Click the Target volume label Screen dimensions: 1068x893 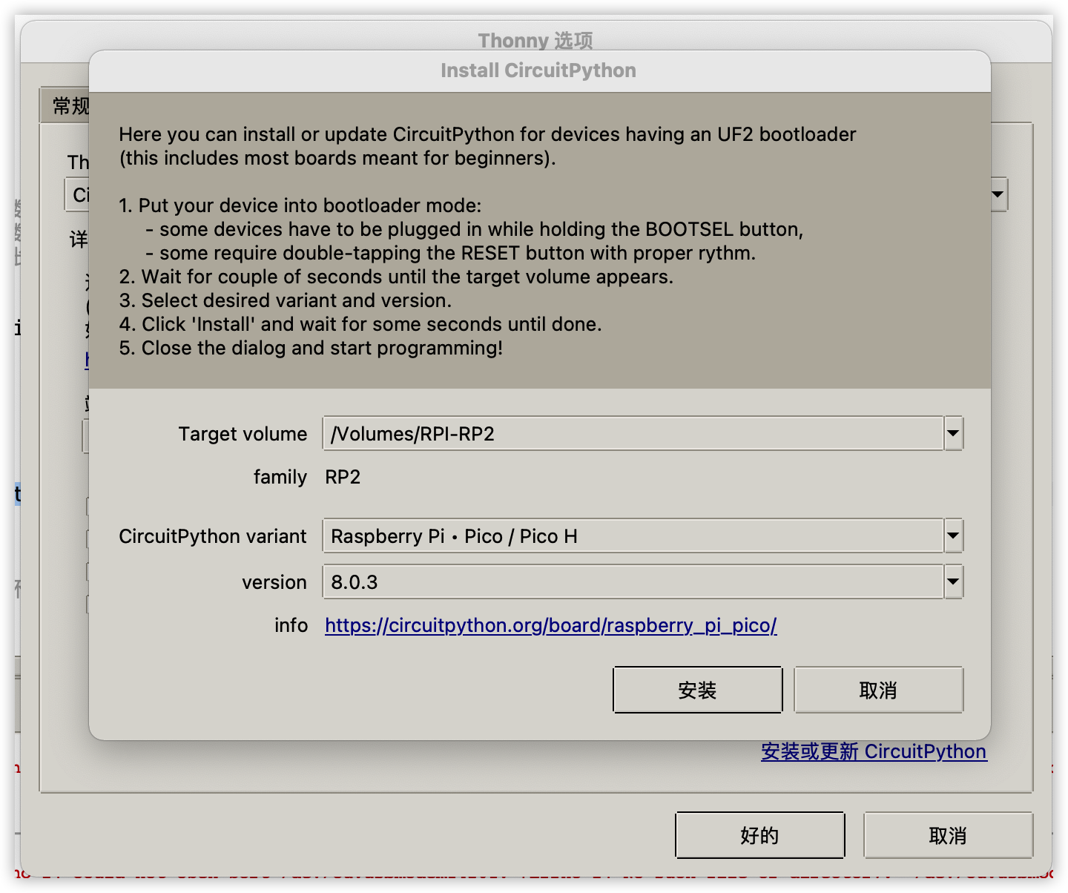[x=243, y=434]
